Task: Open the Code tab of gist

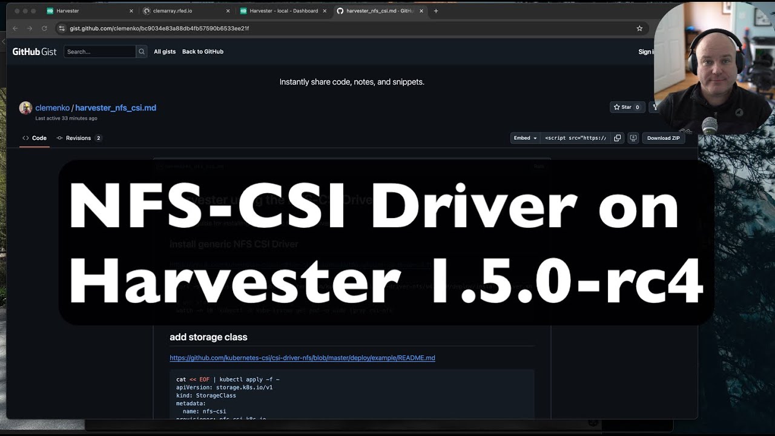Action: tap(35, 138)
